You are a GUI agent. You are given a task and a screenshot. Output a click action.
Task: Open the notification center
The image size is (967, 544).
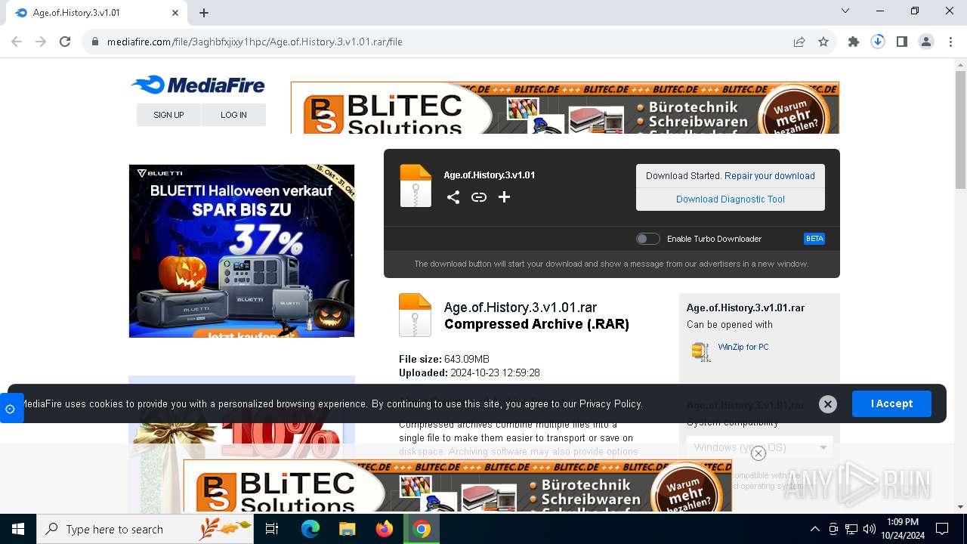pos(942,529)
